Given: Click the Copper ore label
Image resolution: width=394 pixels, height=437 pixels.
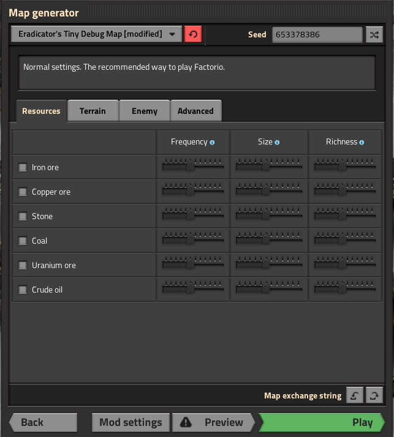Looking at the screenshot, I should point(51,192).
